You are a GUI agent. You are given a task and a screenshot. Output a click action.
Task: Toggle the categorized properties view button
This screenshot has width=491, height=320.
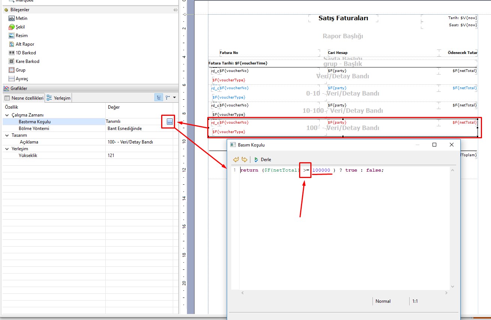(159, 98)
